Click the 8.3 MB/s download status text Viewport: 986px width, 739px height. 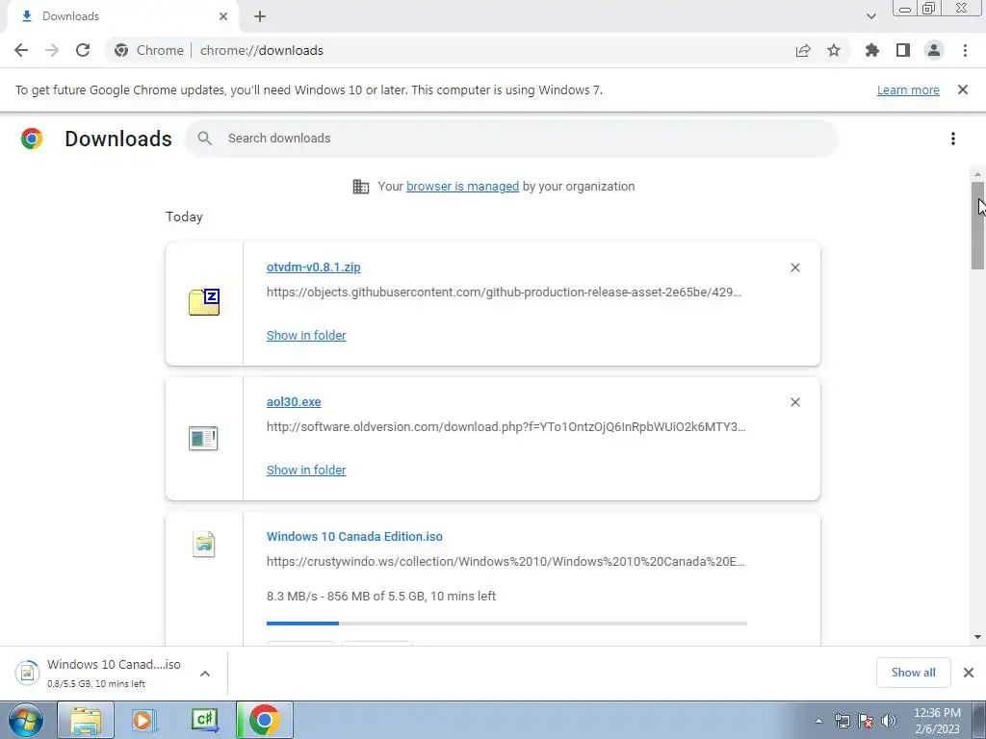pyautogui.click(x=381, y=596)
